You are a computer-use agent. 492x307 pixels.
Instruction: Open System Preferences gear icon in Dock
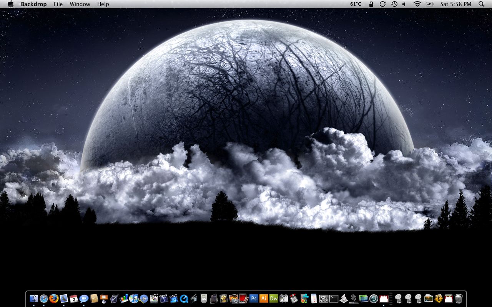pos(324,298)
